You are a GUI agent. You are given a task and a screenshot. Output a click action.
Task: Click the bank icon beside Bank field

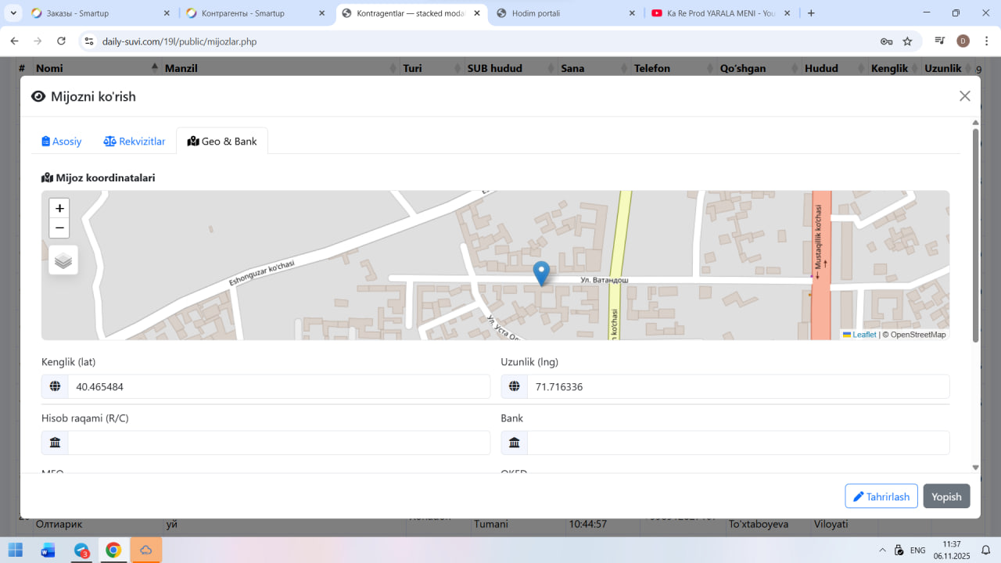515,443
